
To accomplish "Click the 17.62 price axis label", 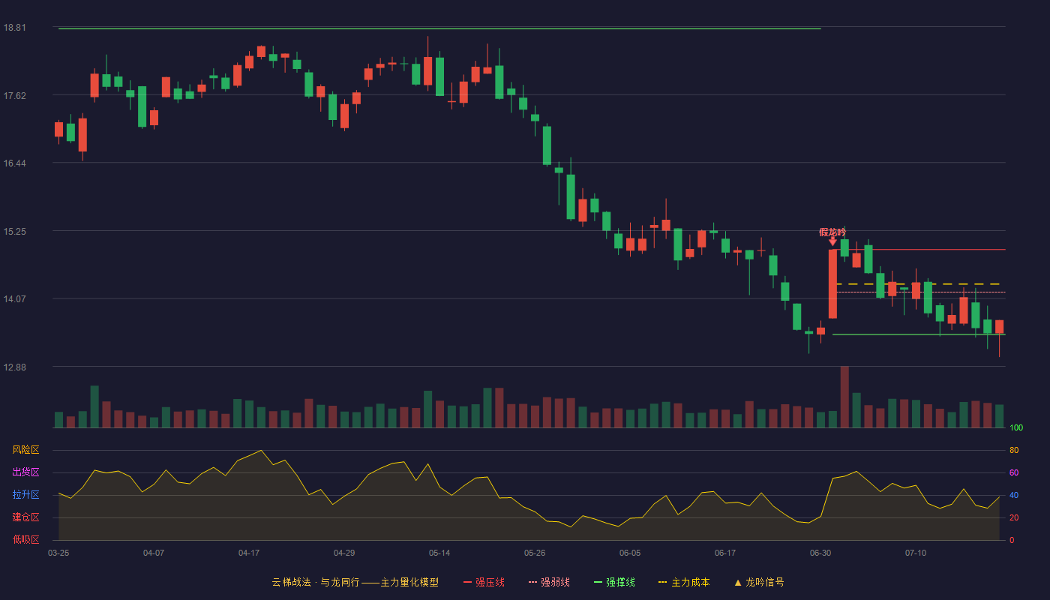I will (14, 95).
